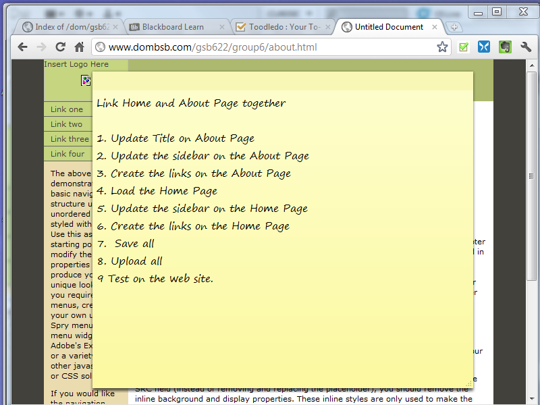Open a new tab
Image resolution: width=540 pixels, height=405 pixels.
click(x=455, y=27)
